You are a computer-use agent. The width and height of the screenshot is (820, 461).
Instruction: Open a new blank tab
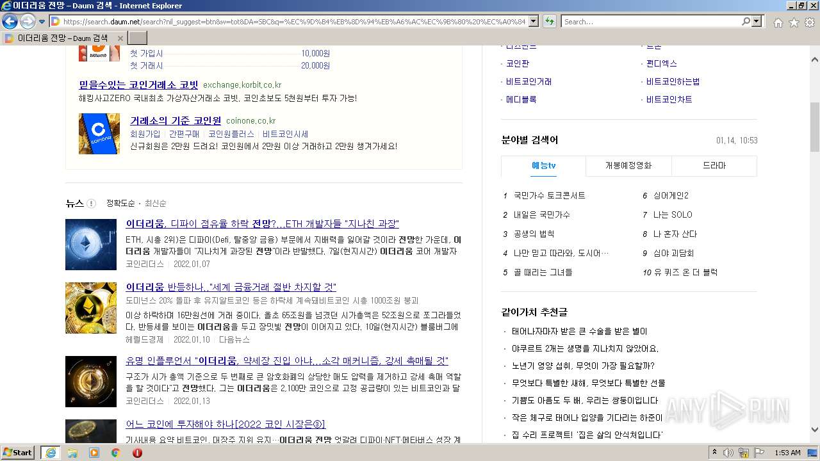coord(137,38)
